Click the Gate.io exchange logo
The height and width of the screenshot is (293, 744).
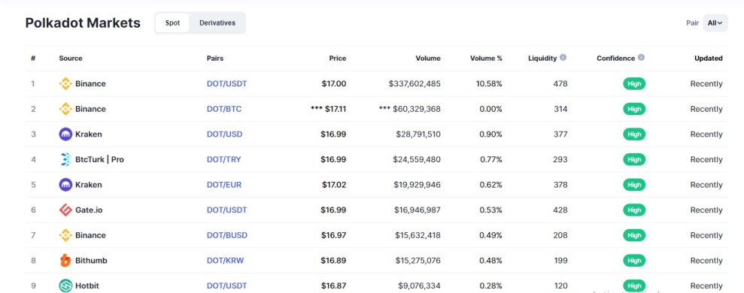[x=65, y=210]
